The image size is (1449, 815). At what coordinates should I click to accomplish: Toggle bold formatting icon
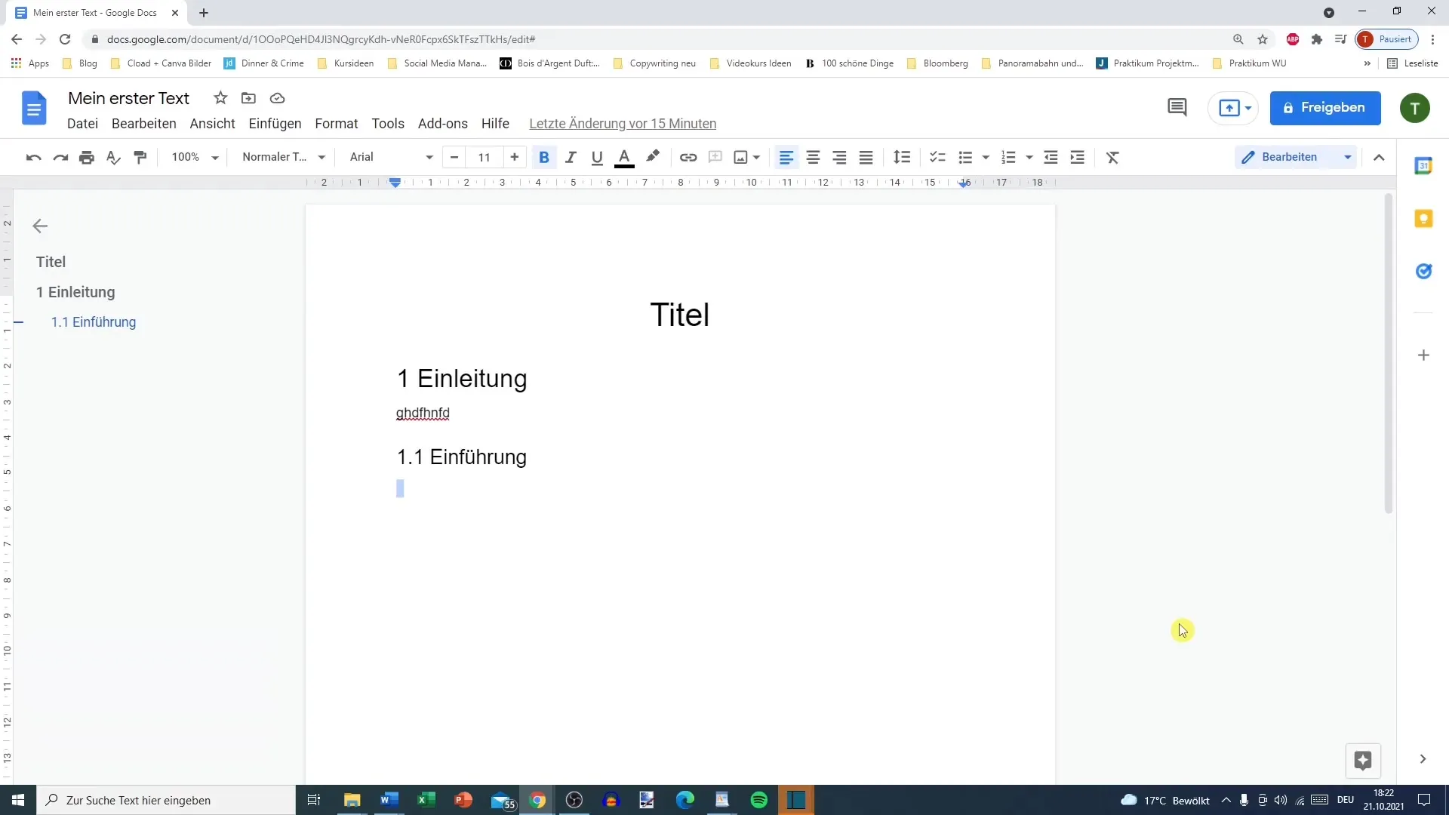[x=544, y=156]
